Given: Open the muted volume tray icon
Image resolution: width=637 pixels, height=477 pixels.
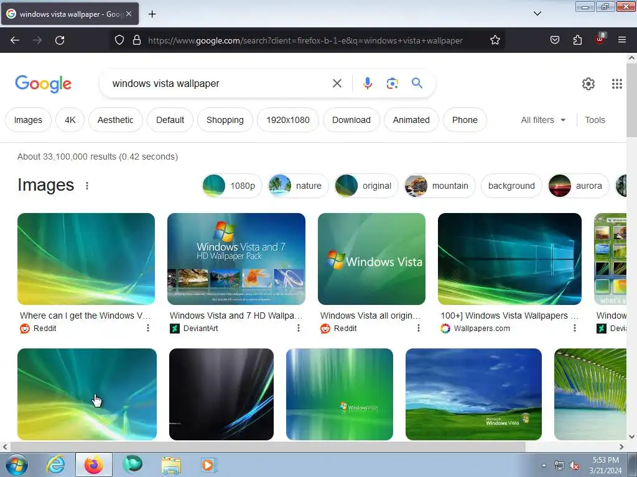Looking at the screenshot, I should 574,466.
